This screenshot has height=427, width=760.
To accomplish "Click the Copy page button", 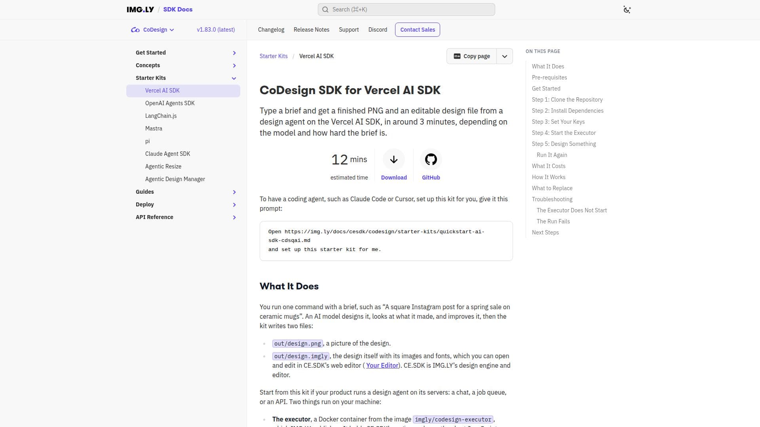I will click(x=471, y=56).
